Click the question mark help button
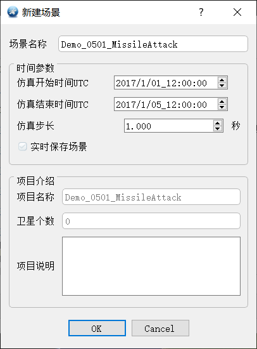Image resolution: width=257 pixels, height=349 pixels. pyautogui.click(x=201, y=12)
